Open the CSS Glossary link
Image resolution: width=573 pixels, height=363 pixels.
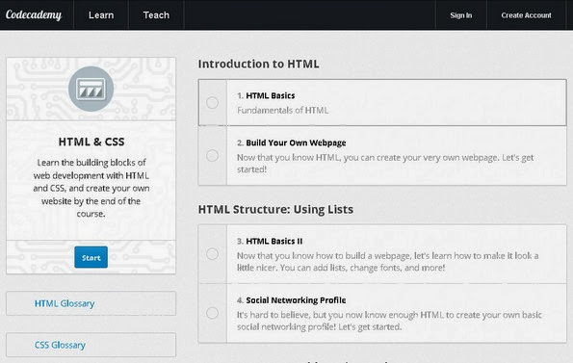pyautogui.click(x=60, y=345)
